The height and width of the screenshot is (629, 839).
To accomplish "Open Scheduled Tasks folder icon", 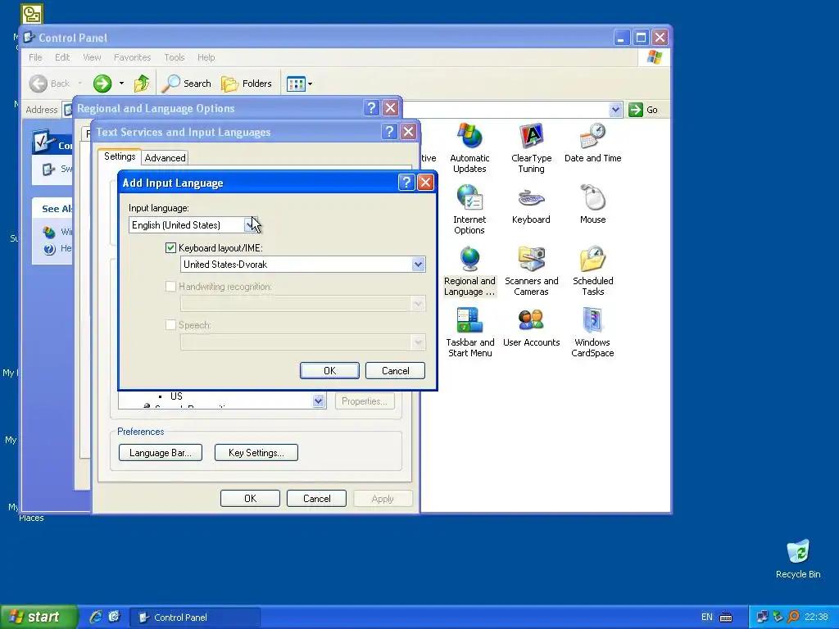I will (592, 271).
